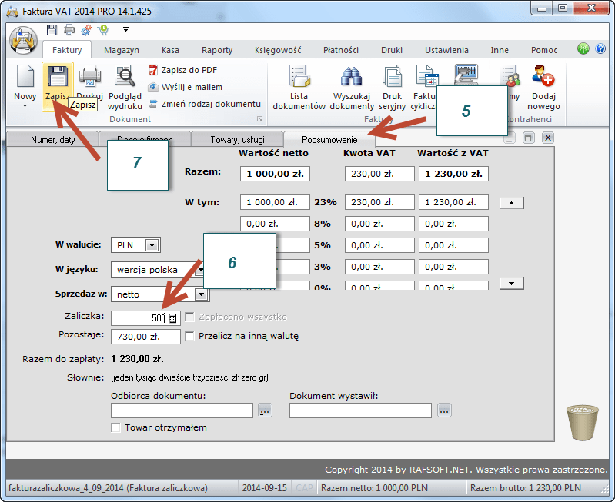Click the Odbiorca dokumentu text field
The width and height of the screenshot is (615, 502).
click(182, 411)
